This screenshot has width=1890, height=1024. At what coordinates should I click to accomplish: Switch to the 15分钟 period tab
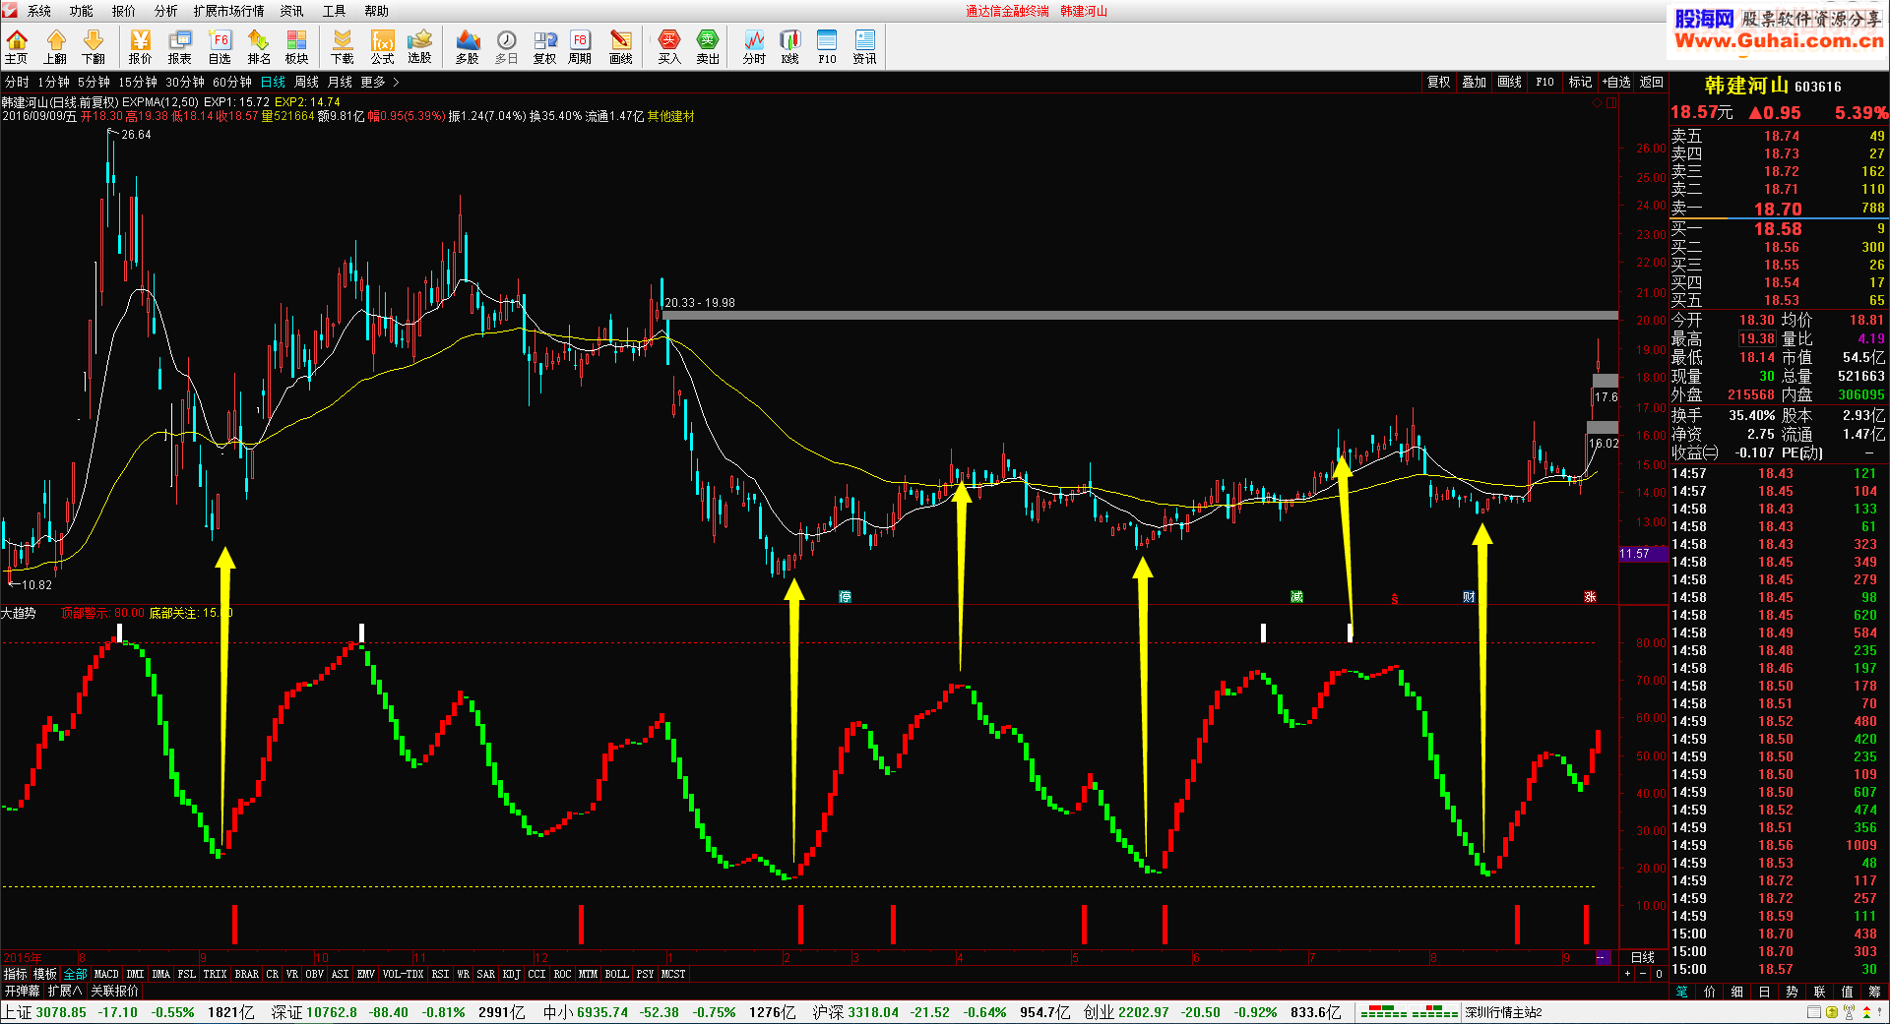(138, 82)
